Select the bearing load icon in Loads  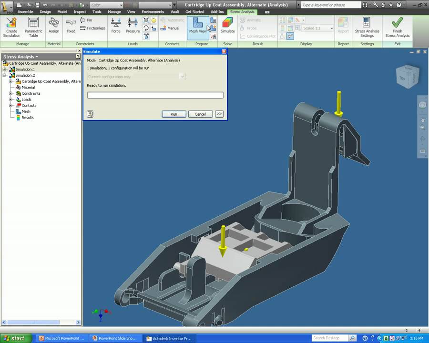tap(146, 20)
